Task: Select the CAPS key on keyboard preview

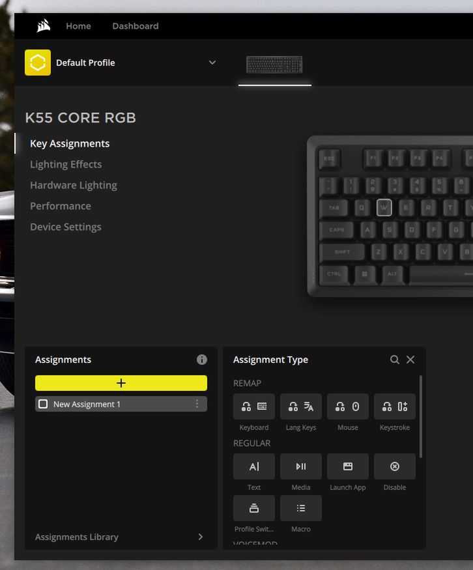Action: (x=336, y=230)
